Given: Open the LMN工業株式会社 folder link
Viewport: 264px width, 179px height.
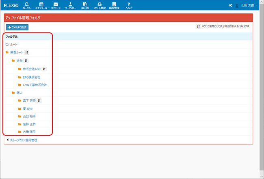Looking at the screenshot, I should tap(35, 85).
